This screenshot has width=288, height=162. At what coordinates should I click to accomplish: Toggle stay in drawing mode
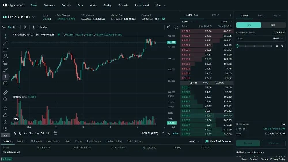coord(5,115)
